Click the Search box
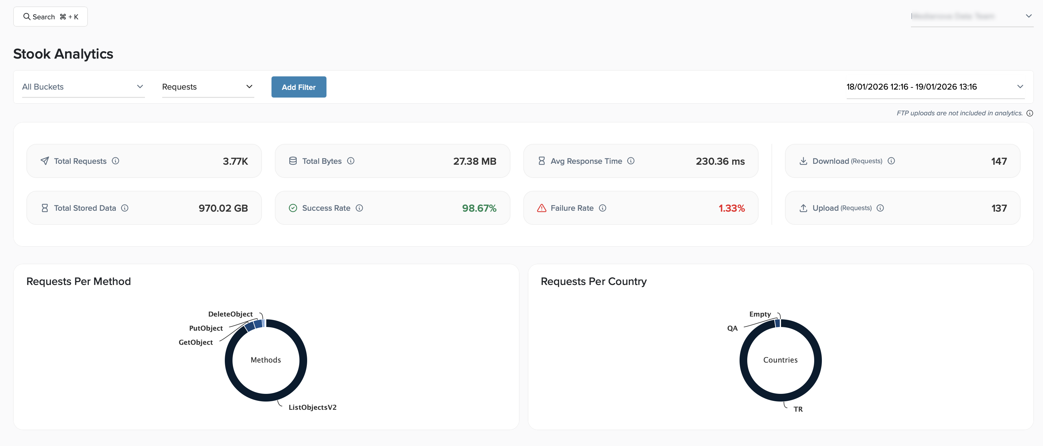Screen dimensions: 1043x446 pos(51,17)
